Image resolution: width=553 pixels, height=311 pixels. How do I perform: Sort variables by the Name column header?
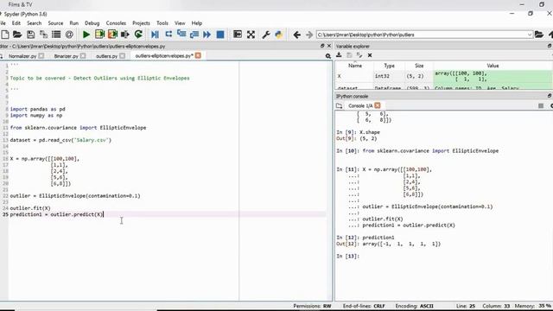[x=355, y=66]
